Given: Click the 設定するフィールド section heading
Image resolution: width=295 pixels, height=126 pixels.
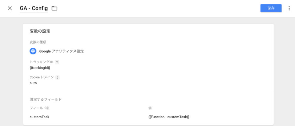Looking at the screenshot, I should click(46, 99).
